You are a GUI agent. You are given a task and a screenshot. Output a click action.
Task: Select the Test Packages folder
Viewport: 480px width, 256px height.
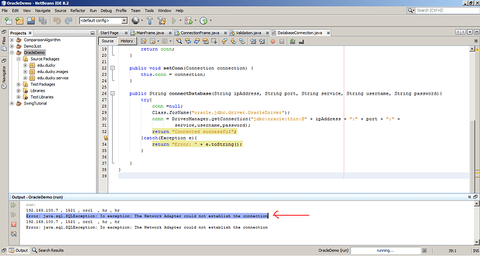(42, 84)
